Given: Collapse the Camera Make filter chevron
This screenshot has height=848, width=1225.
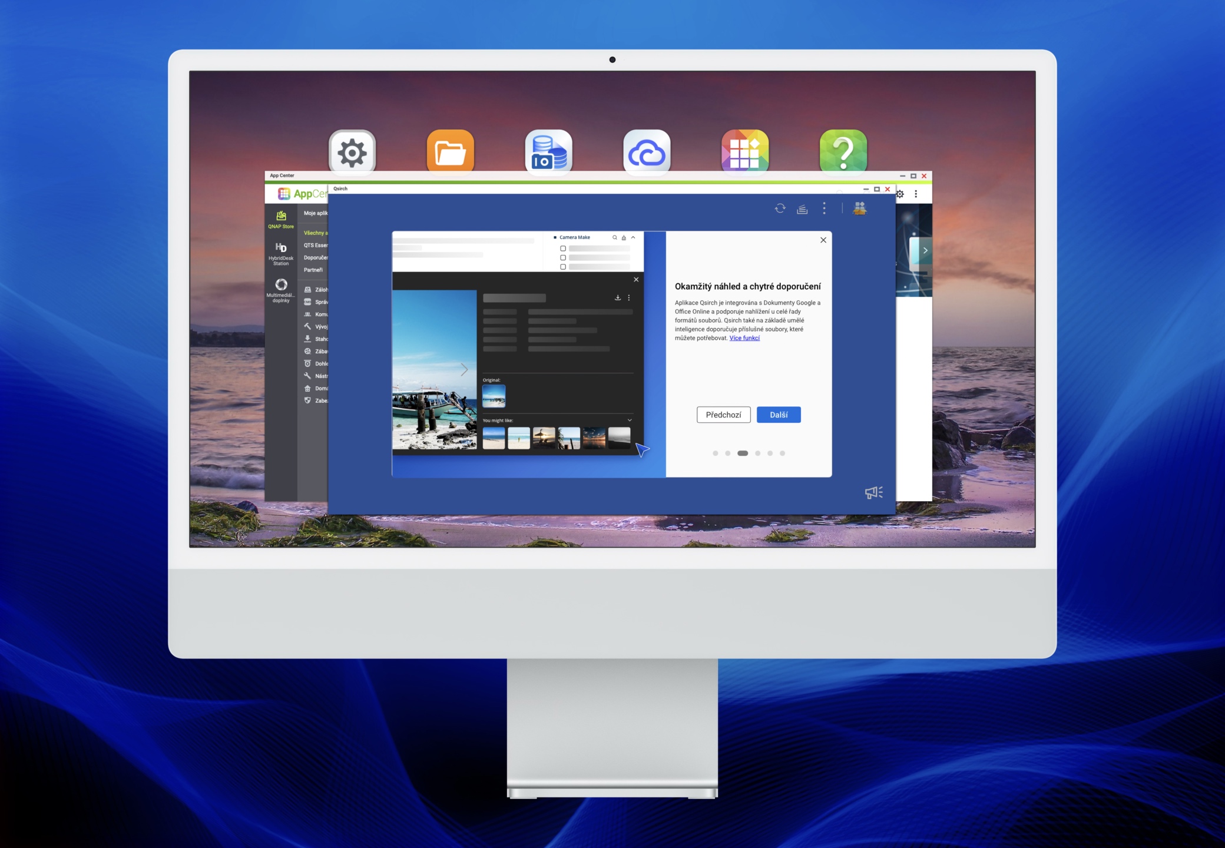Looking at the screenshot, I should tap(633, 237).
